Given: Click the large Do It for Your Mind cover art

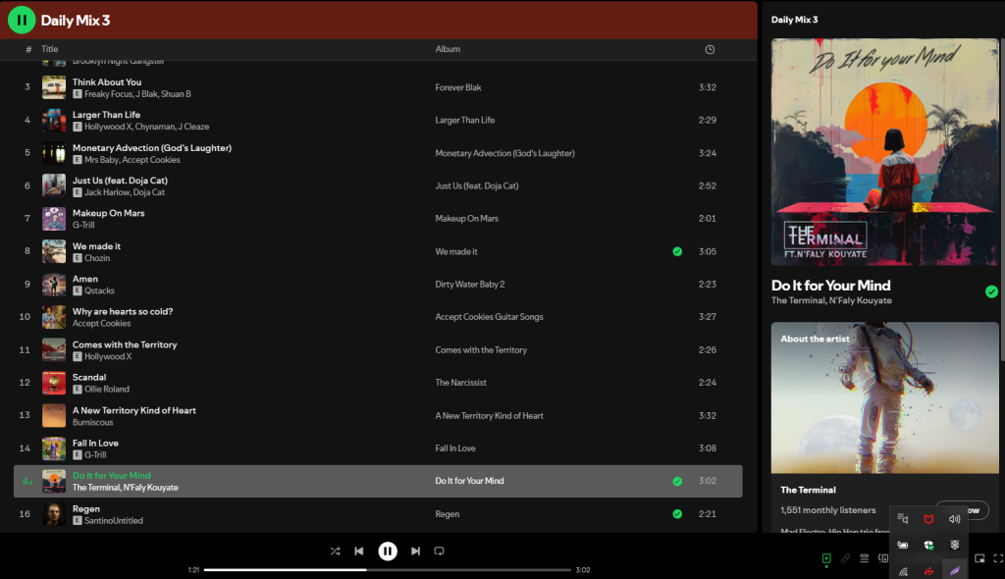Looking at the screenshot, I should 884,152.
